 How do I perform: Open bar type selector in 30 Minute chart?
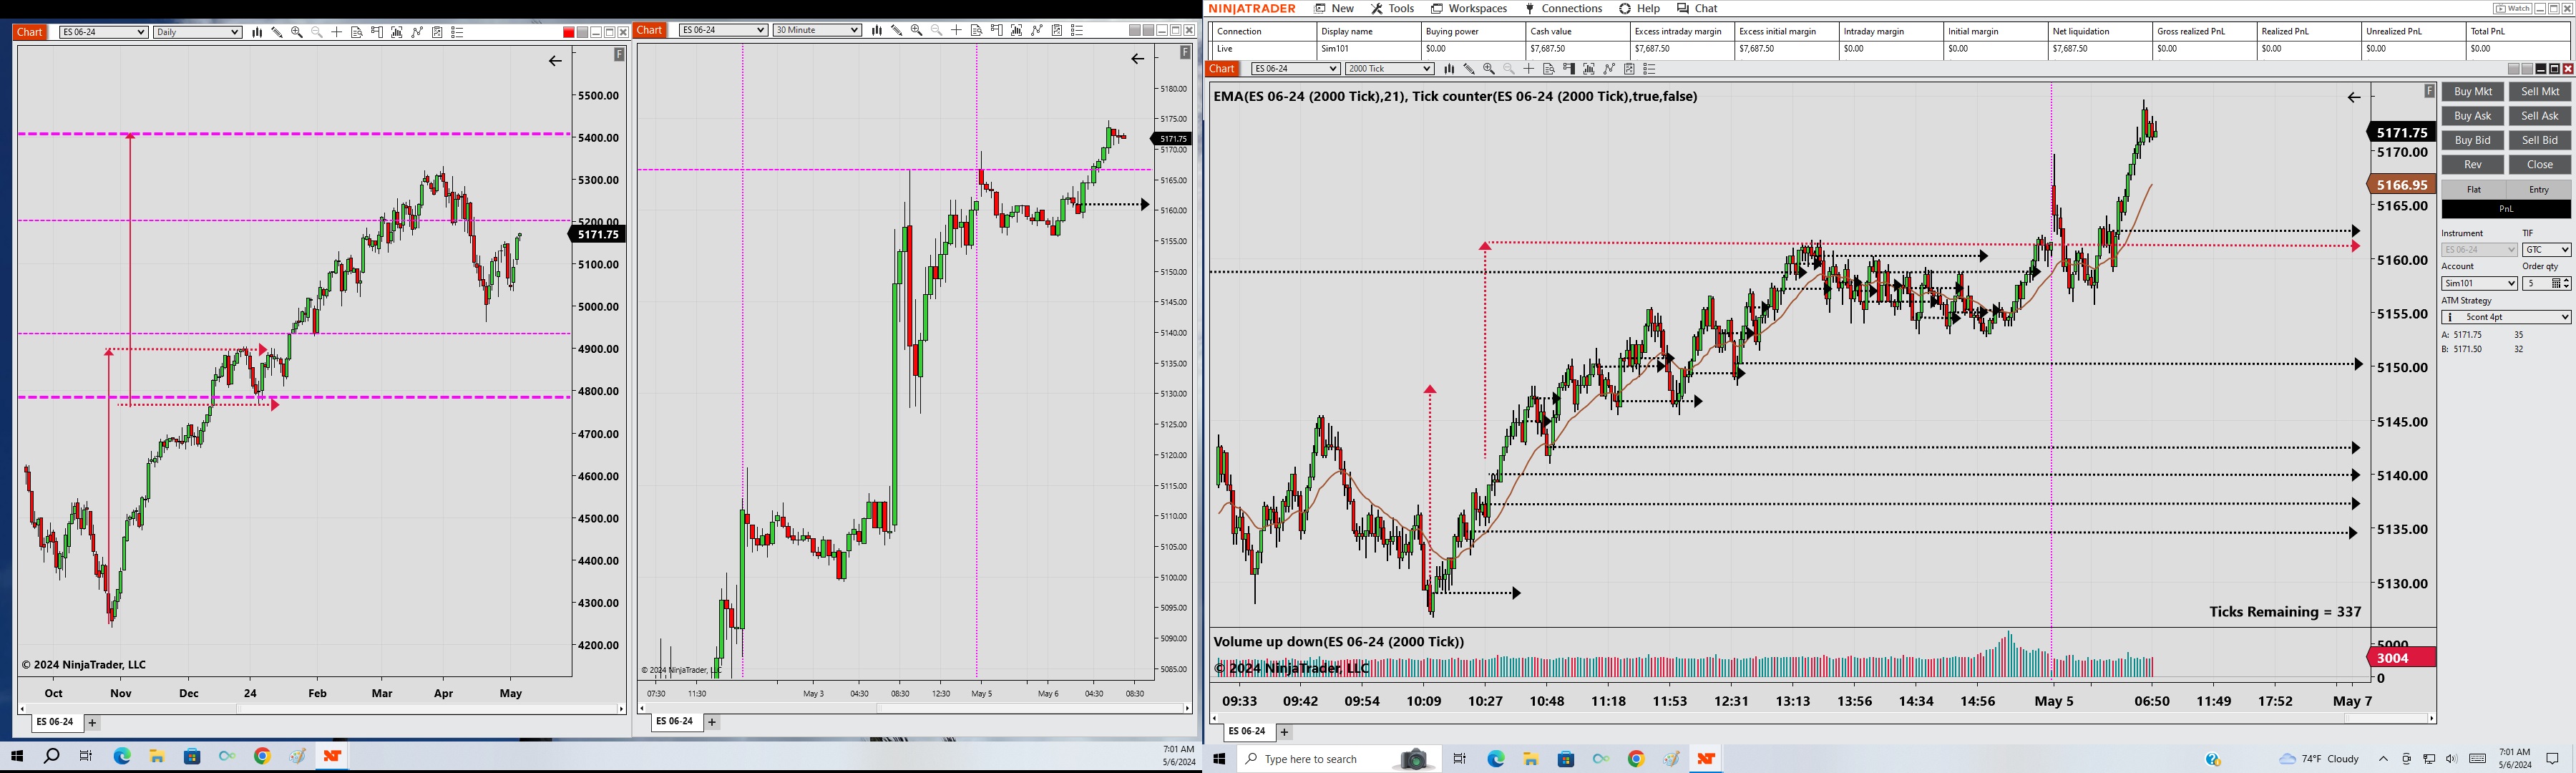click(877, 30)
